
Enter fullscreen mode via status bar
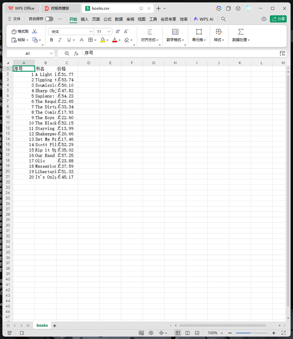[x=283, y=333]
